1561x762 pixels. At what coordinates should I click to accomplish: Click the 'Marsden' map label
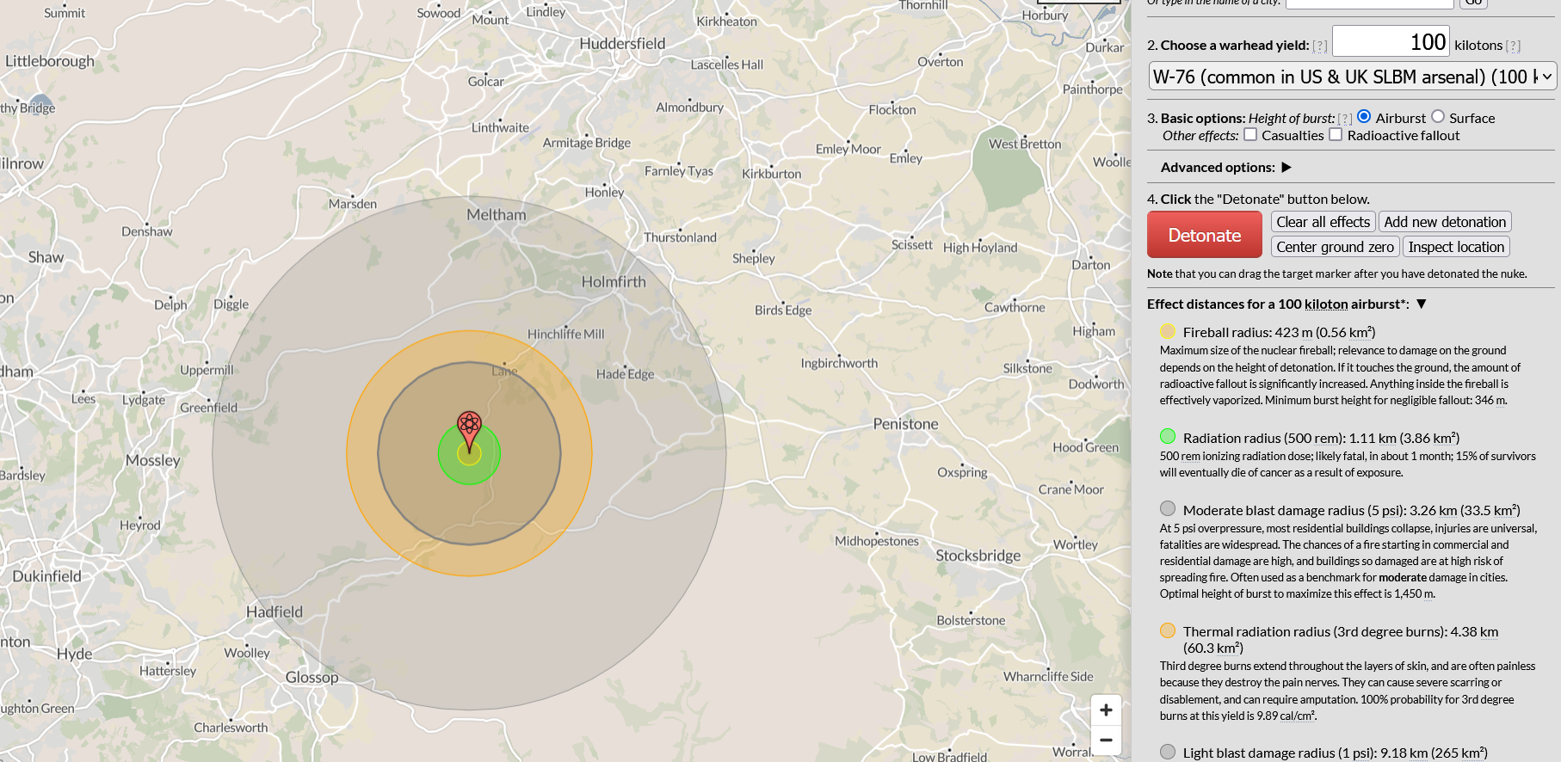pos(353,204)
